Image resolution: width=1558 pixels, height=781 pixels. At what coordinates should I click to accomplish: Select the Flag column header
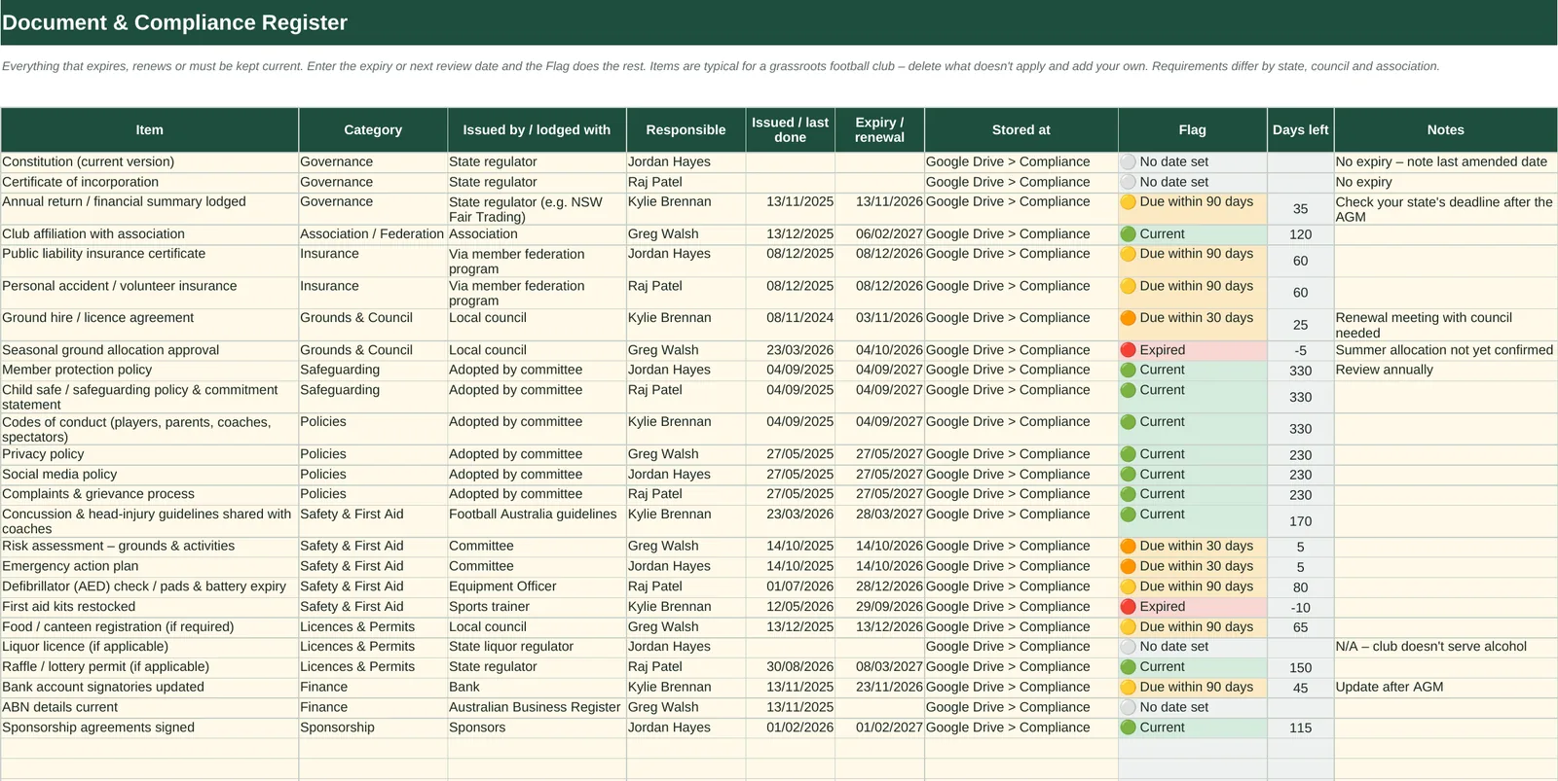pyautogui.click(x=1192, y=129)
